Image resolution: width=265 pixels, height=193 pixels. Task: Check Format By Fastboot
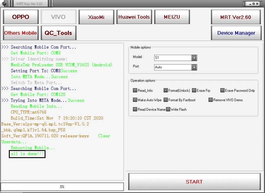(x=166, y=100)
